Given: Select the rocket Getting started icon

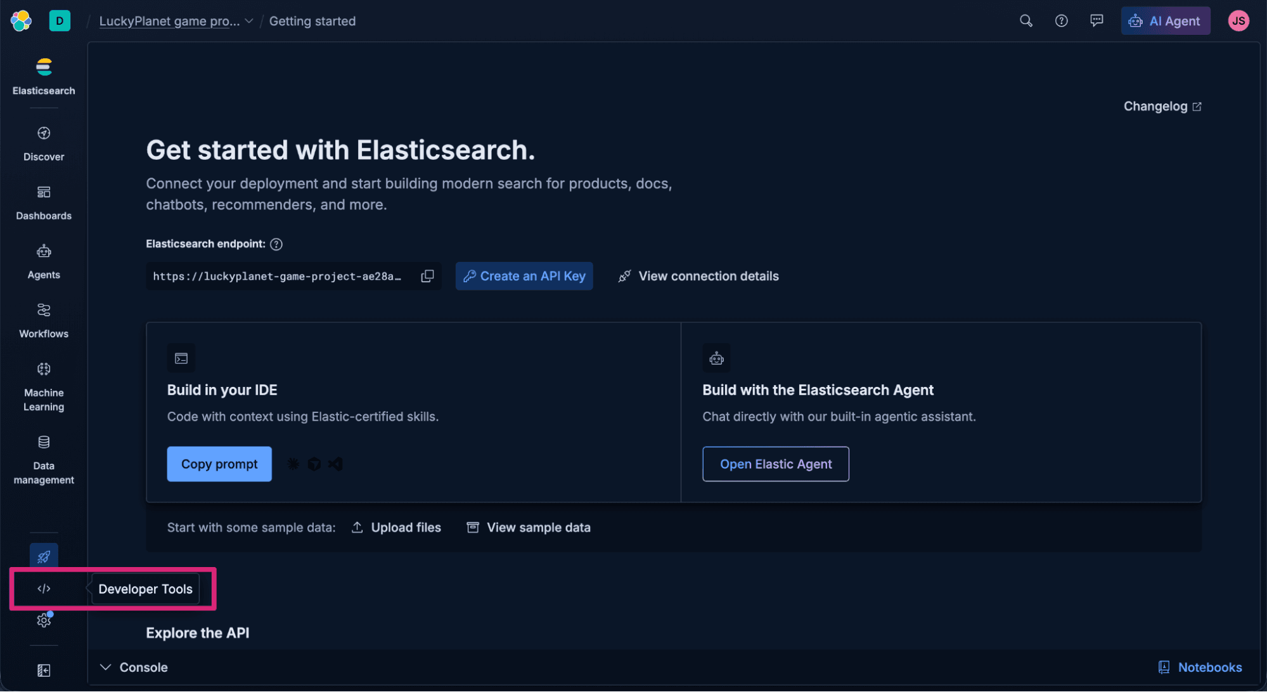Looking at the screenshot, I should pos(44,557).
